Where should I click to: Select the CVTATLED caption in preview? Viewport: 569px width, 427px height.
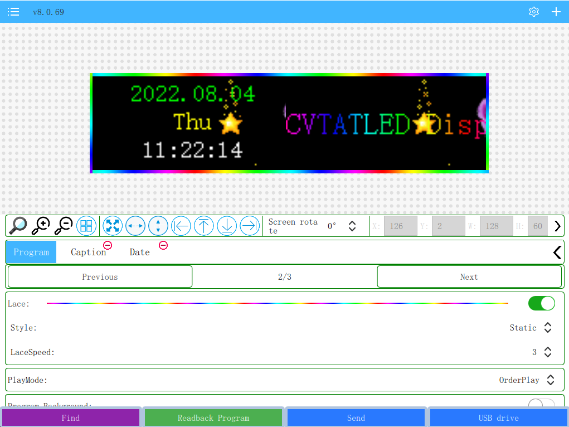347,124
